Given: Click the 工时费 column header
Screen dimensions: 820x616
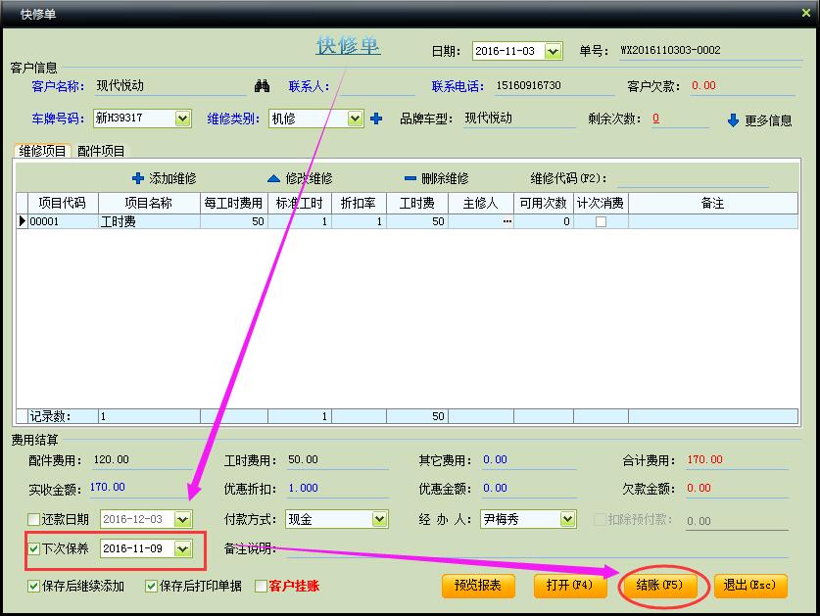Looking at the screenshot, I should pyautogui.click(x=416, y=203).
